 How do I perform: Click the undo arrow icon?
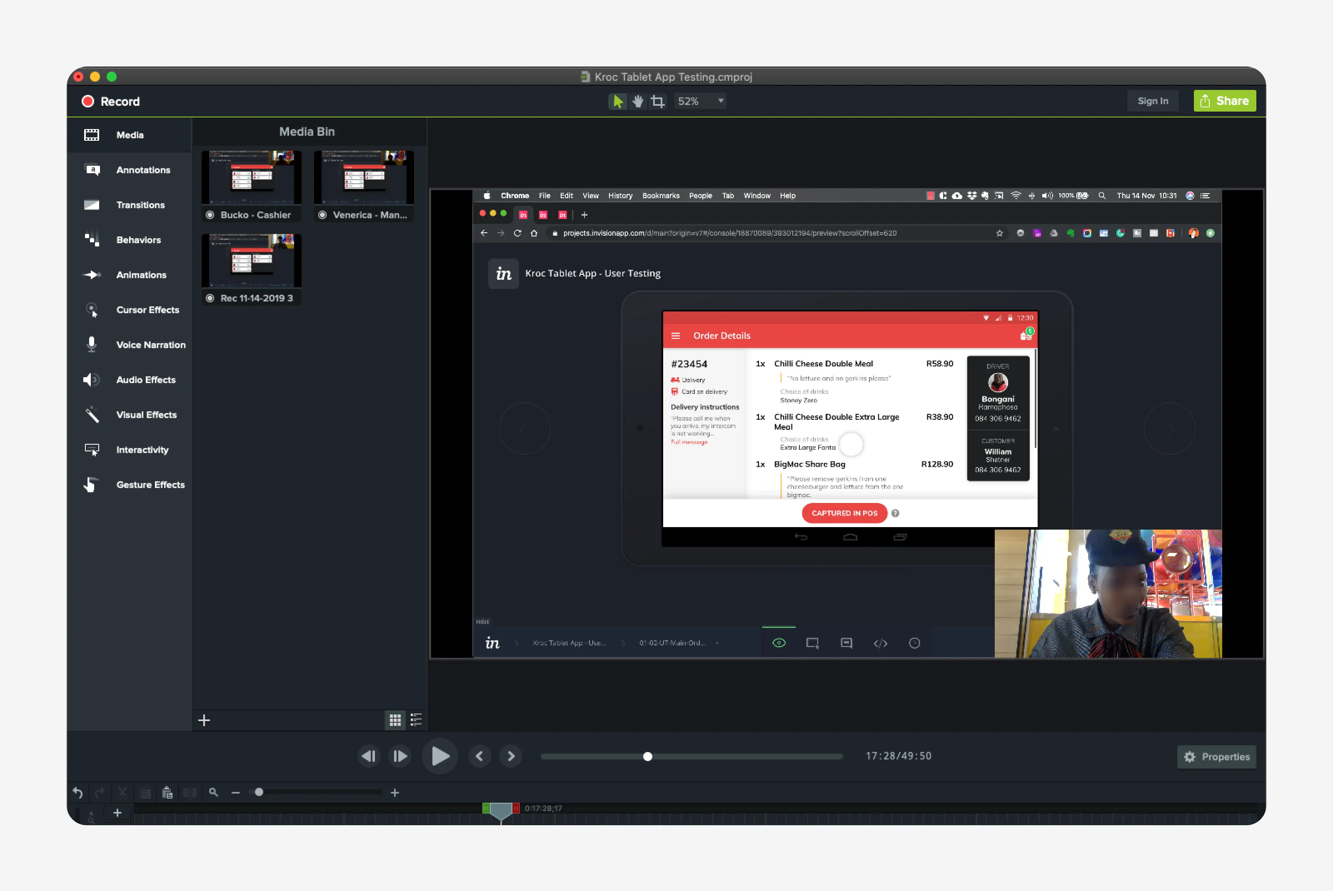[x=78, y=793]
